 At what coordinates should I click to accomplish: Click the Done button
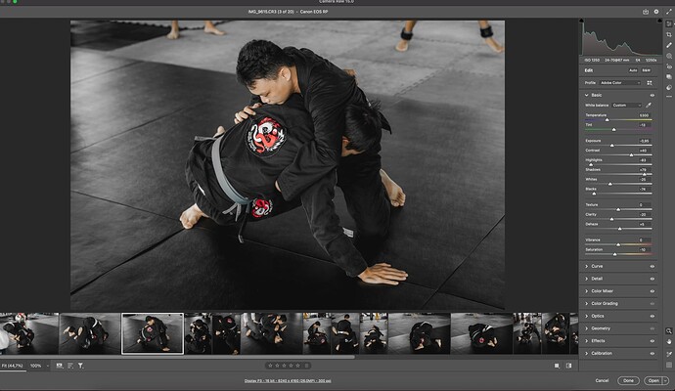[x=628, y=380]
